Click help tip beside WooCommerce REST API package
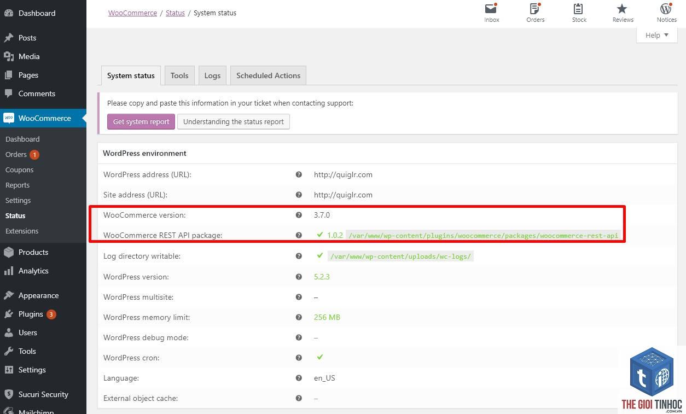 299,235
